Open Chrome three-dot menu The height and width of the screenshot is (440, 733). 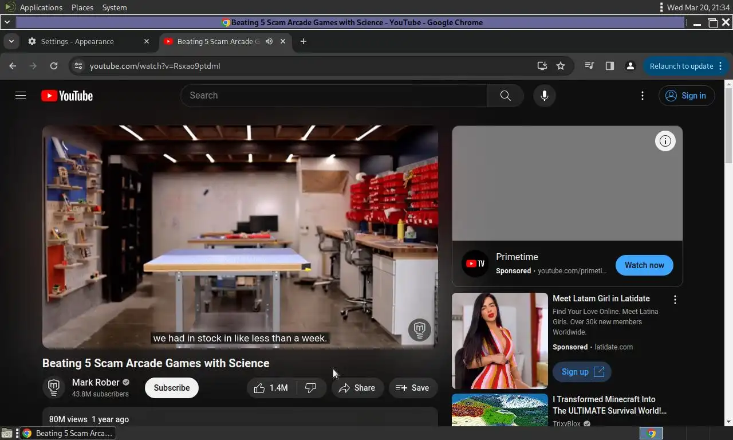click(x=721, y=66)
